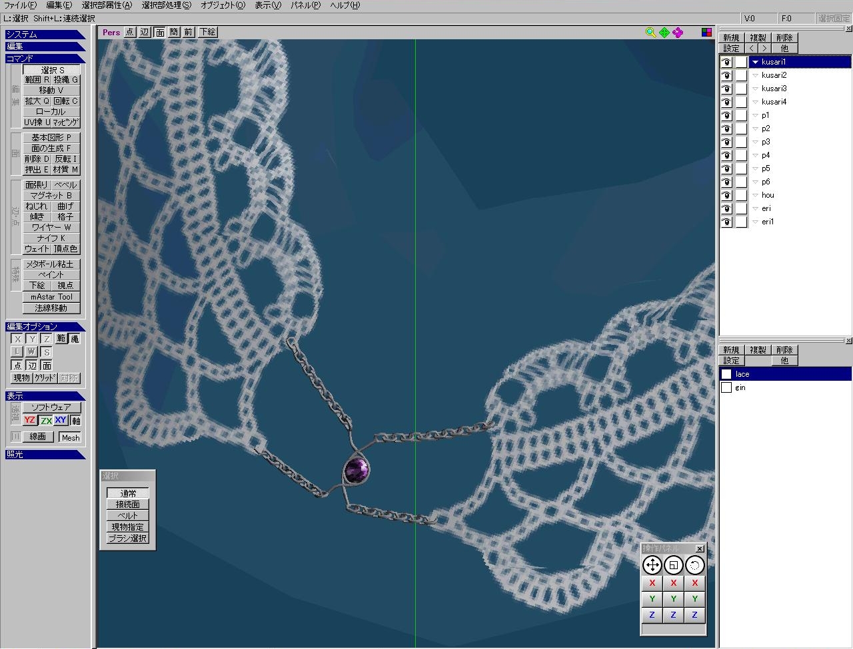The width and height of the screenshot is (853, 649).
Task: Toggle visibility of the hou object
Action: point(726,196)
